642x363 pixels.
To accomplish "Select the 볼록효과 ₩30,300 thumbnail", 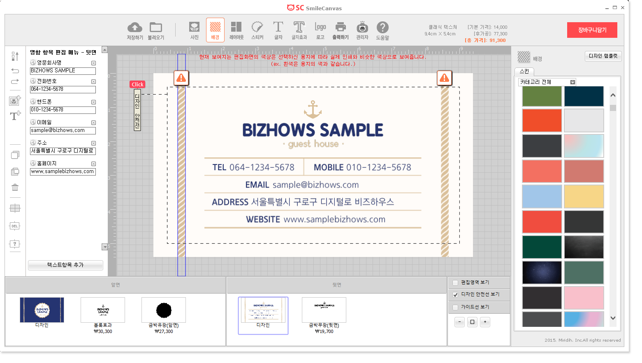I will [103, 310].
